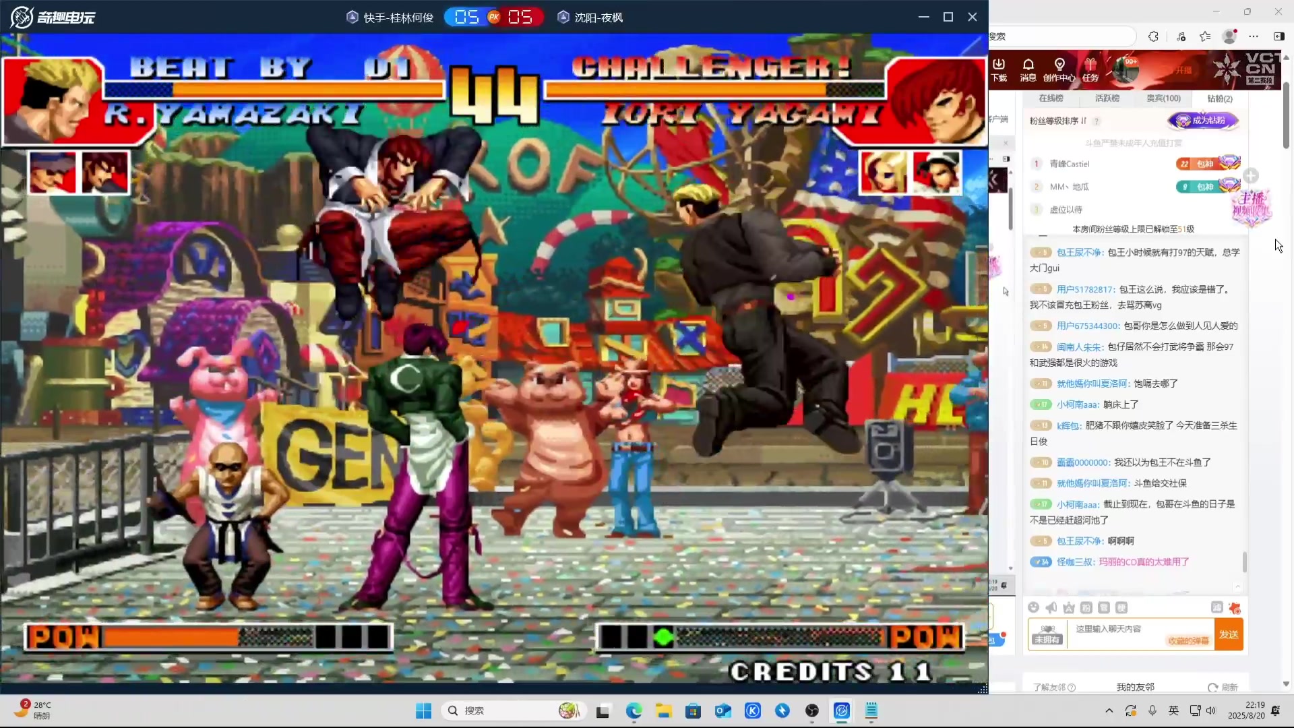
Task: Open browser three-dots settings menu
Action: point(1254,36)
